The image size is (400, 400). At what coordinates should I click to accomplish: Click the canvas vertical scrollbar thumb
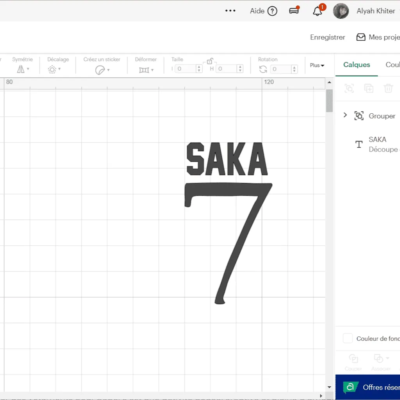click(329, 101)
